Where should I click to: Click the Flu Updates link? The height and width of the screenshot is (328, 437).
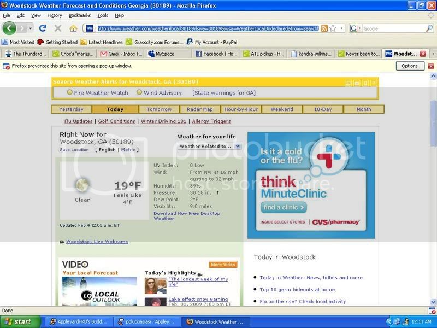click(x=78, y=121)
